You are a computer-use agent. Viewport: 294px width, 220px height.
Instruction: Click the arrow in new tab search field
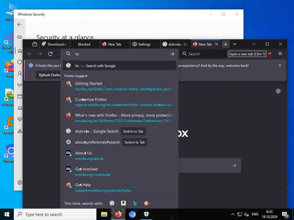234,165
